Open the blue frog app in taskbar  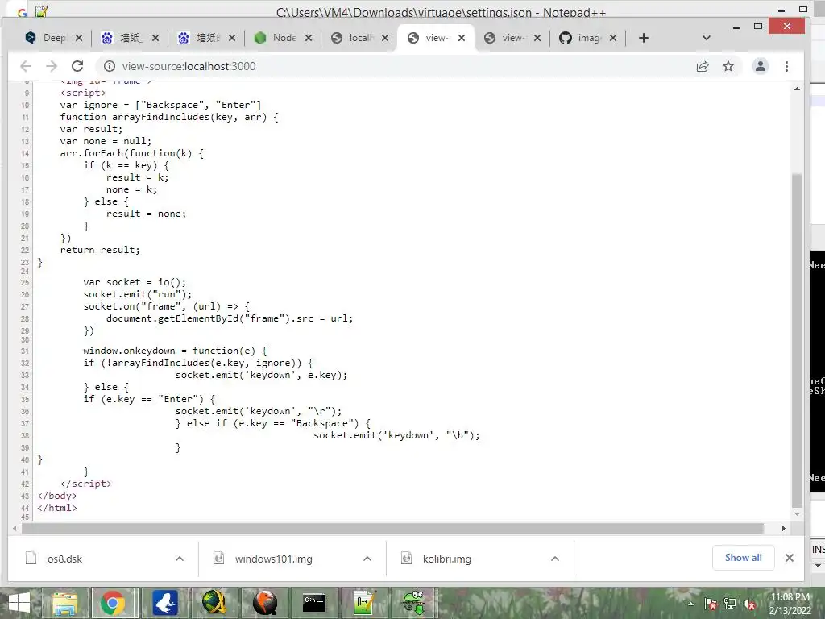164,603
